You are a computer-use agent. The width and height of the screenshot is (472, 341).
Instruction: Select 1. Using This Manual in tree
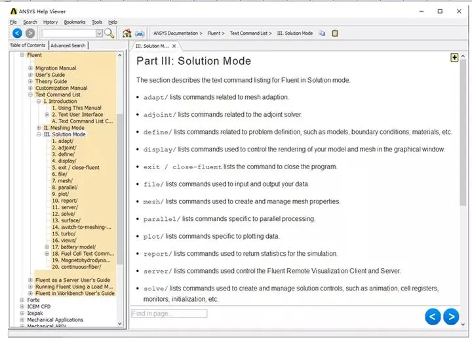pos(77,108)
